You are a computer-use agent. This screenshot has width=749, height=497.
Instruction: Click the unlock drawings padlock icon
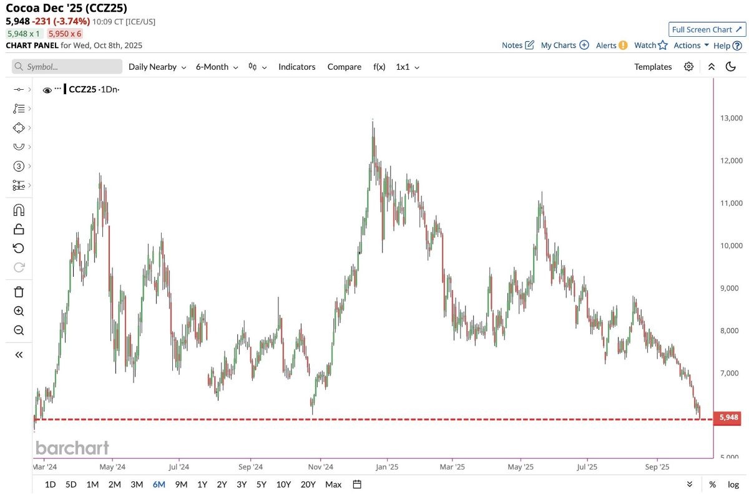(x=19, y=229)
